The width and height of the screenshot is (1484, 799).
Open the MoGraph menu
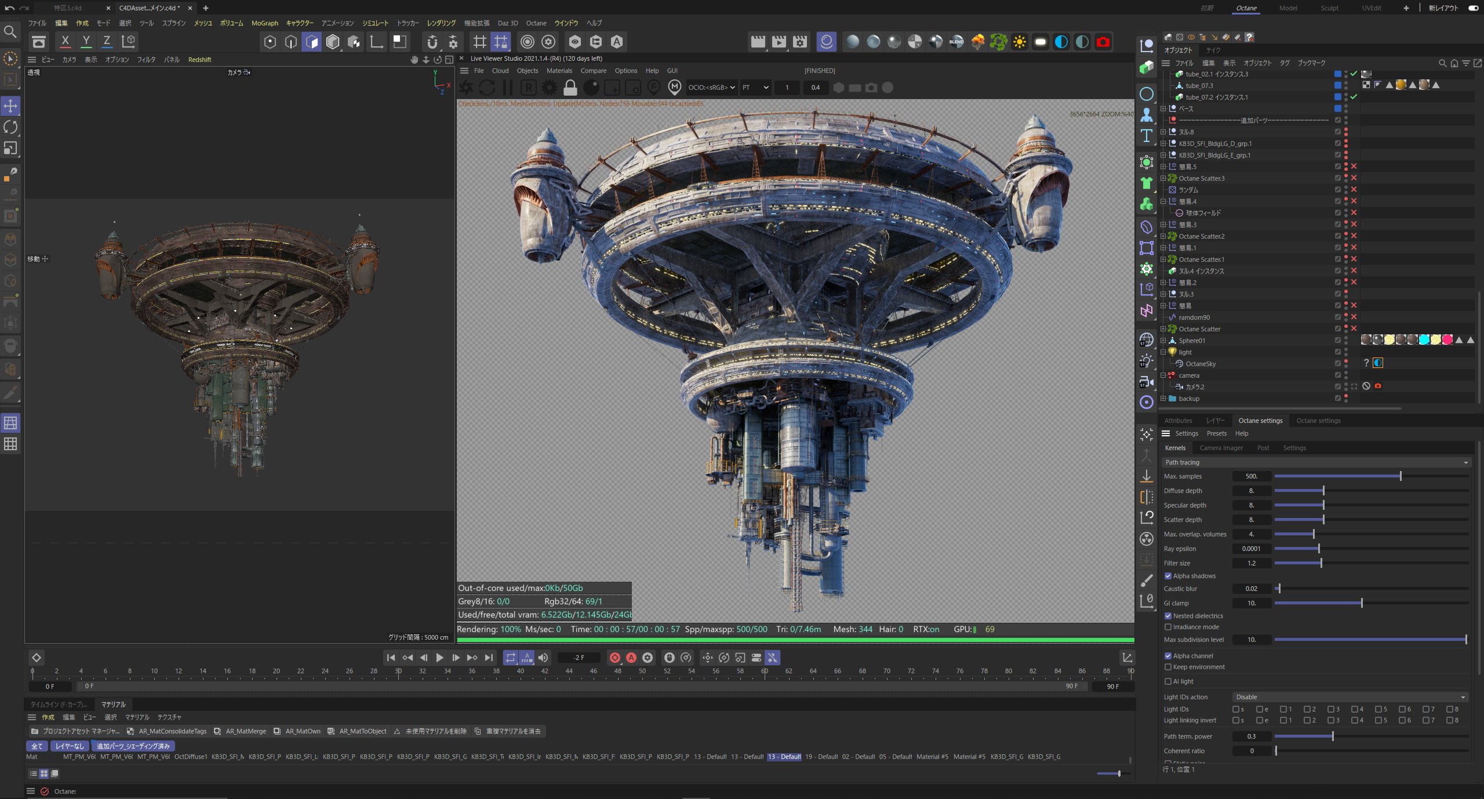264,23
